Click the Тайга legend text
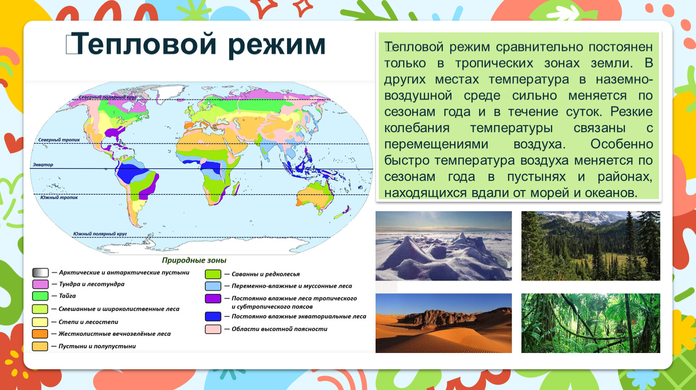 click(x=67, y=296)
